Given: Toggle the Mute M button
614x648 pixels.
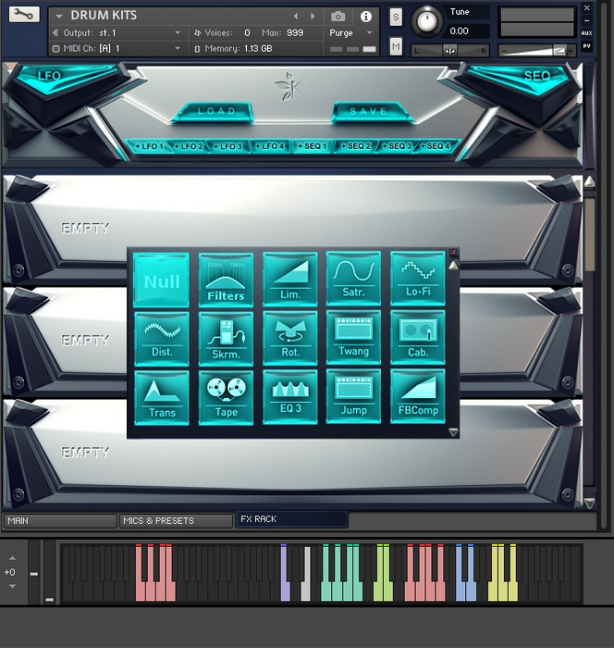Looking at the screenshot, I should point(396,46).
